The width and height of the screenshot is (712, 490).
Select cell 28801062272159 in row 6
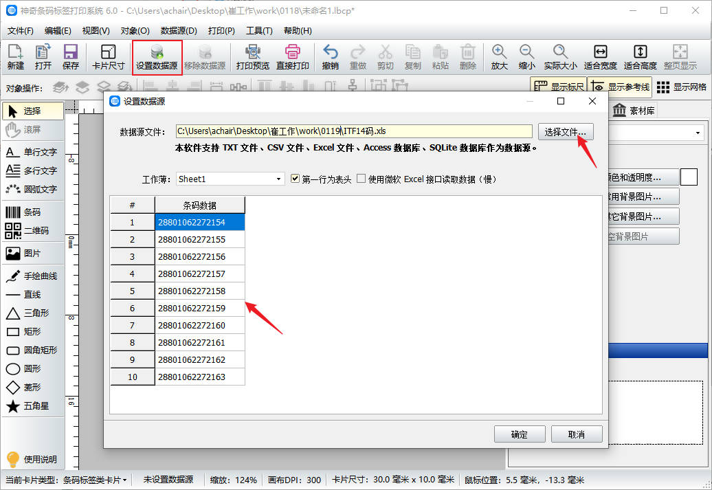(200, 308)
